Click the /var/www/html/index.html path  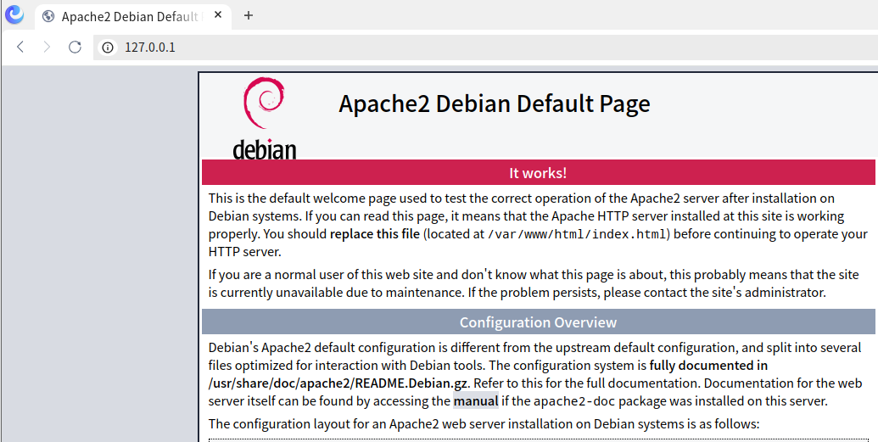point(578,234)
